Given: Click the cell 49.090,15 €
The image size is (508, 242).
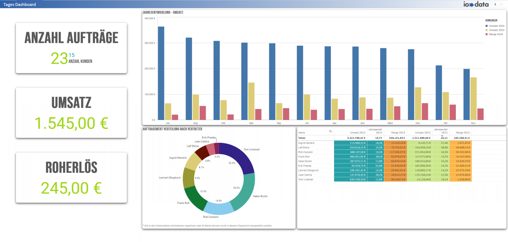Looking at the screenshot, I should [x=461, y=147].
